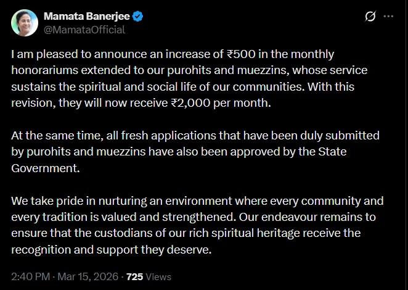Click the 2:40 PM timestamp

click(x=31, y=277)
